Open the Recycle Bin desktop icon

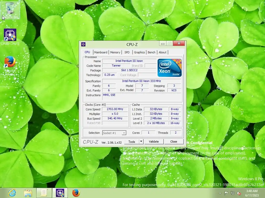(x=10, y=10)
